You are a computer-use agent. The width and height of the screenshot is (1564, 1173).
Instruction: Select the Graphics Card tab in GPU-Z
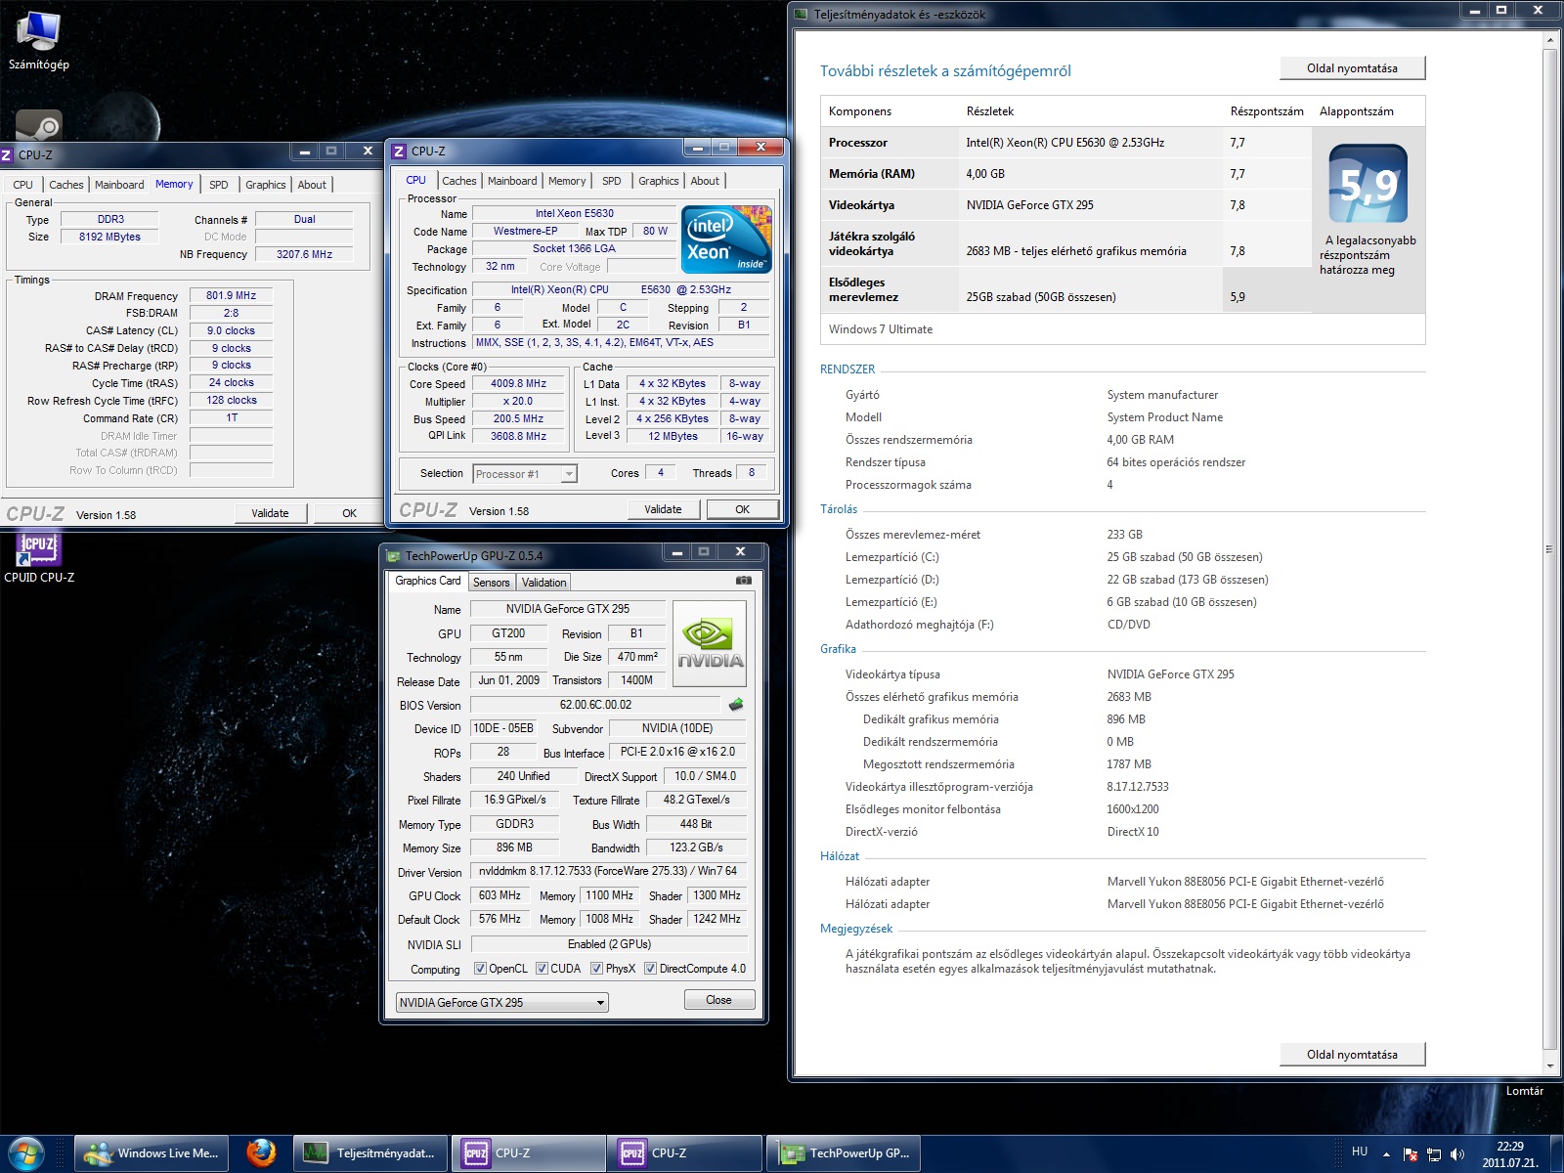point(428,581)
